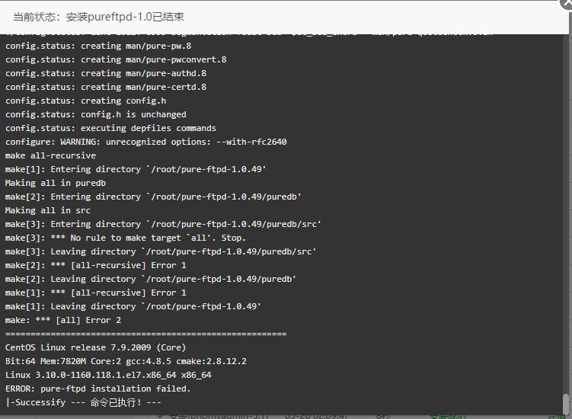Click the 'executing depfiles commands' log line
572x419 pixels.
pos(110,128)
